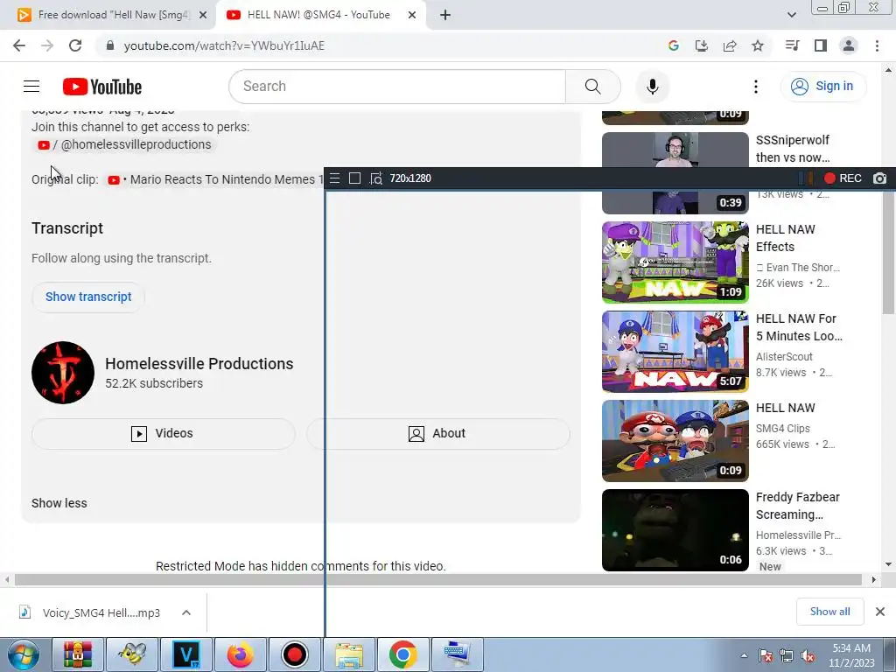Open Windows Start menu

pyautogui.click(x=23, y=654)
